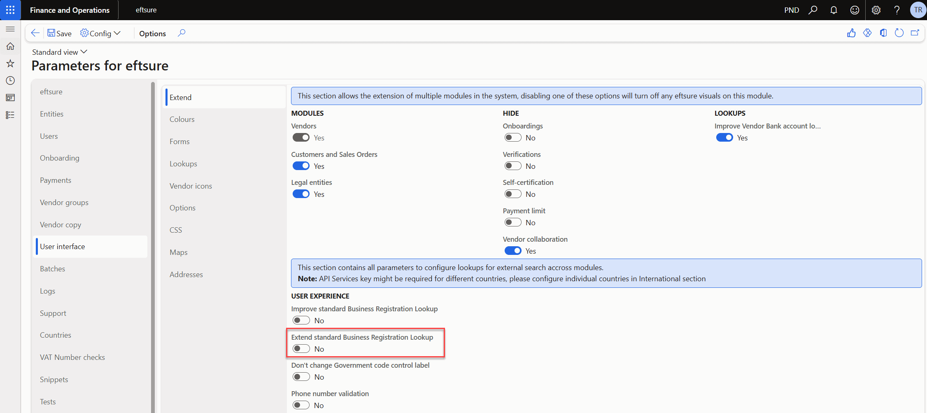Image resolution: width=927 pixels, height=413 pixels.
Task: Click the TR user avatar
Action: tap(918, 10)
